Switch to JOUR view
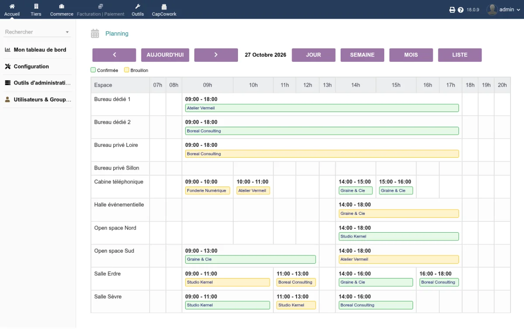 click(314, 55)
